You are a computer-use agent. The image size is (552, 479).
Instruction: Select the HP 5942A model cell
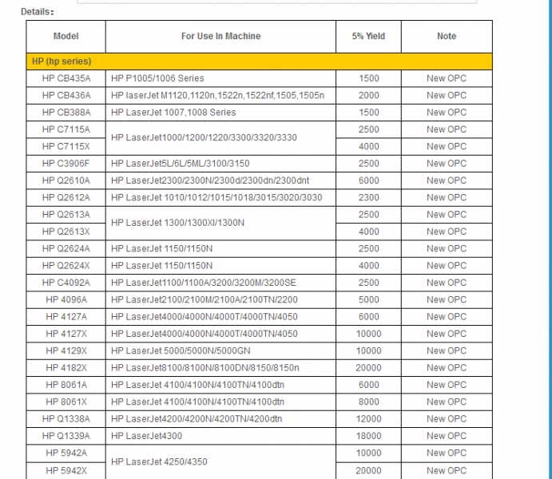pyautogui.click(x=66, y=453)
